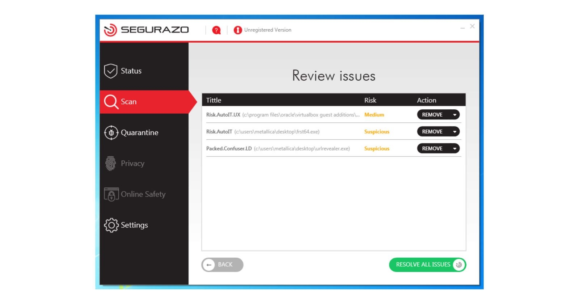Open the Settings label in sidebar
Screen dimensions: 579x304
[134, 225]
